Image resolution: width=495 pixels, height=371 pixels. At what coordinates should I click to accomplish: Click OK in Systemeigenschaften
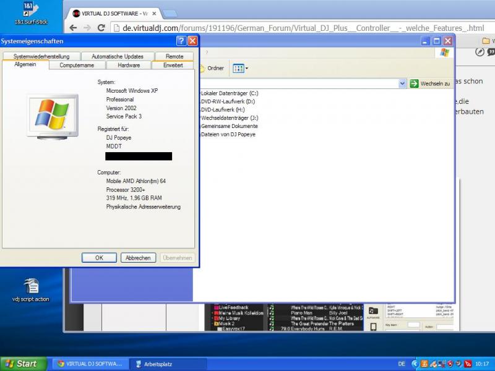(x=99, y=258)
